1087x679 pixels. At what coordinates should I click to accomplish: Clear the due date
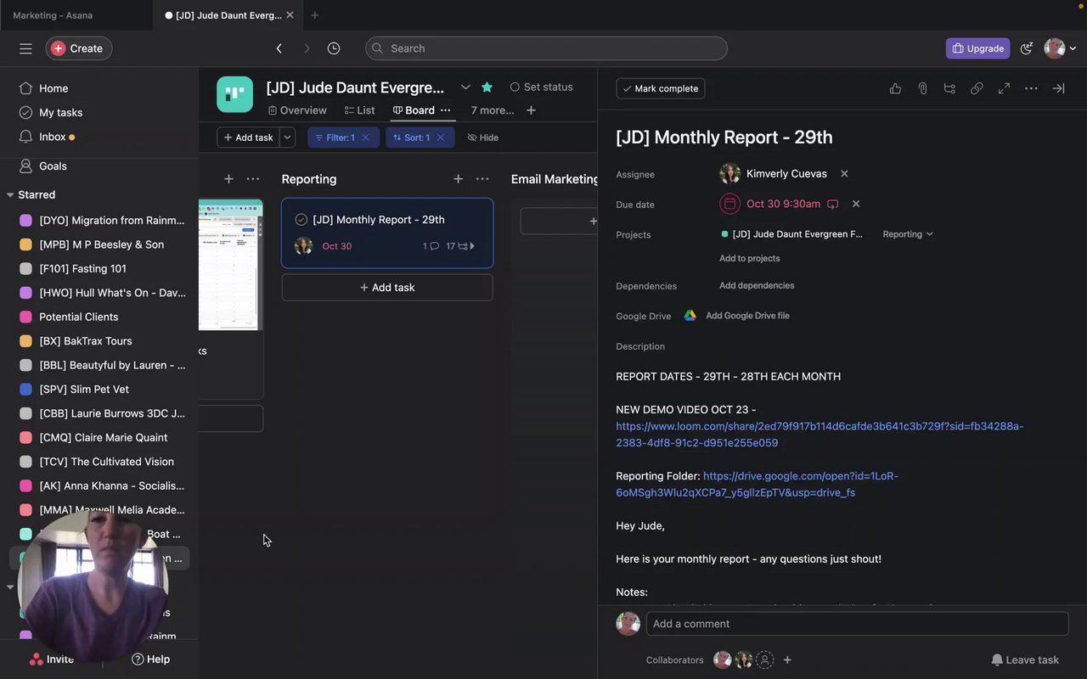pos(856,204)
